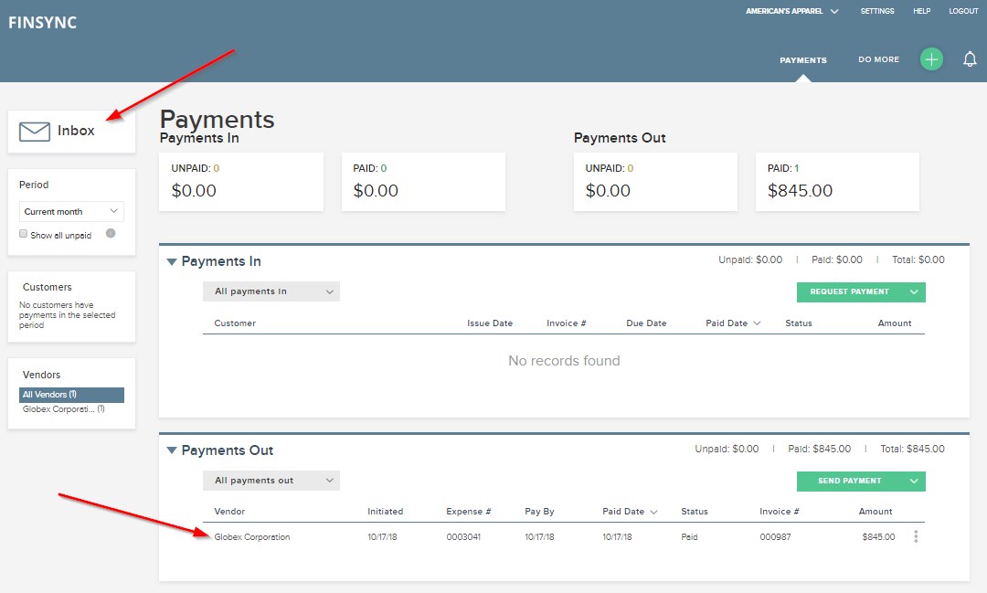Viewport: 987px width, 593px height.
Task: Click the Payments Out PAID $845.00 card
Action: coord(837,182)
